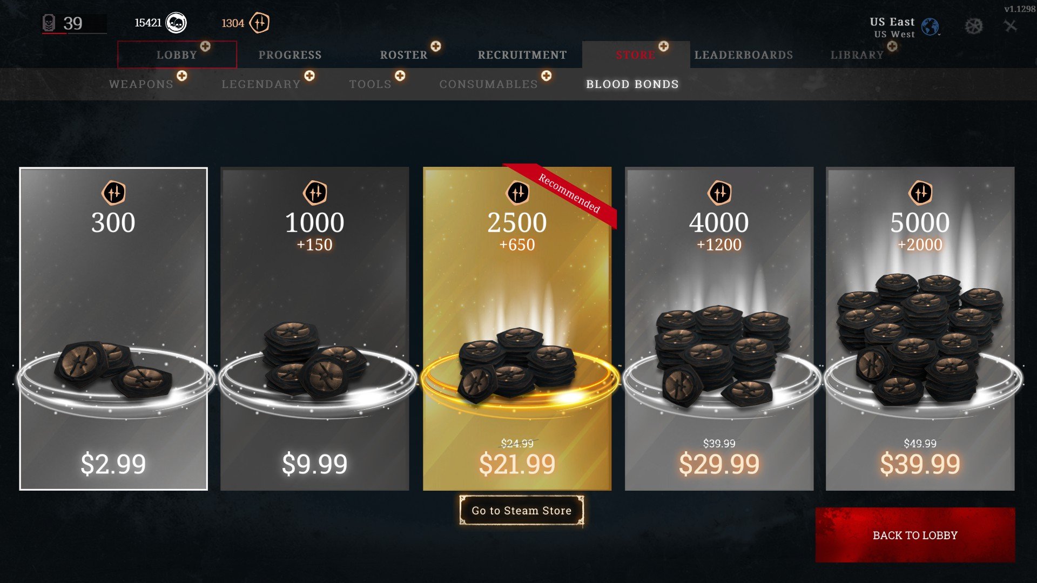The image size is (1037, 583).
Task: Click the bloodline rank skull icon
Action: tap(49, 23)
